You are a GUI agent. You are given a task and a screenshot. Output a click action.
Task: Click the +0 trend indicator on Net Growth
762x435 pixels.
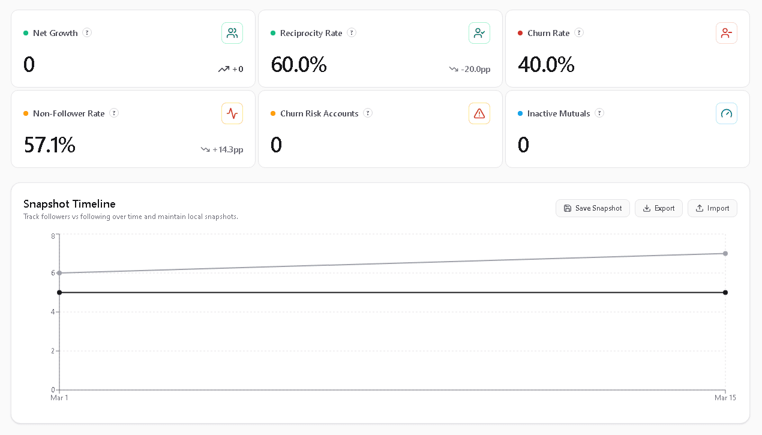(x=232, y=69)
